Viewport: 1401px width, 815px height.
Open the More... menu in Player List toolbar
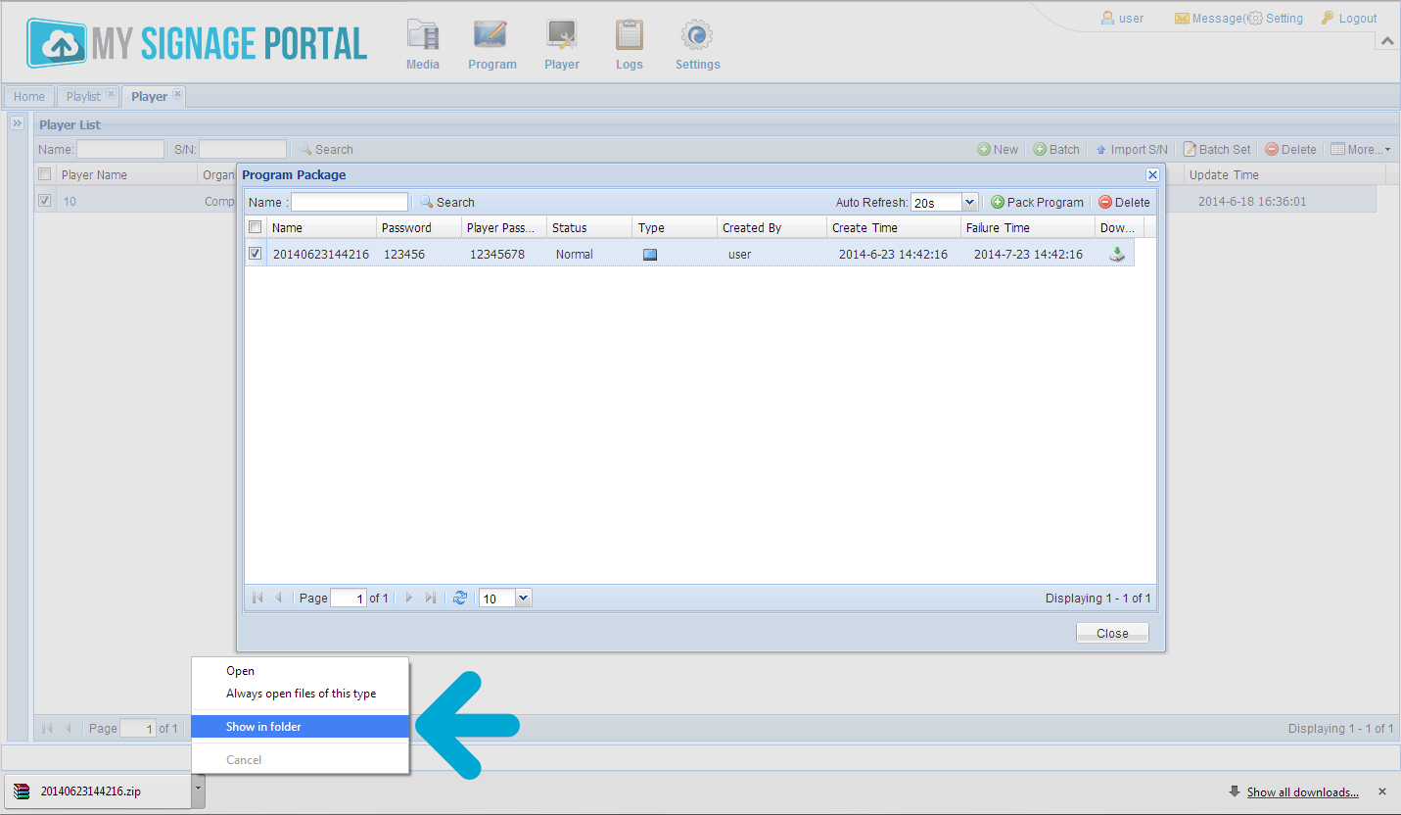[x=1360, y=149]
